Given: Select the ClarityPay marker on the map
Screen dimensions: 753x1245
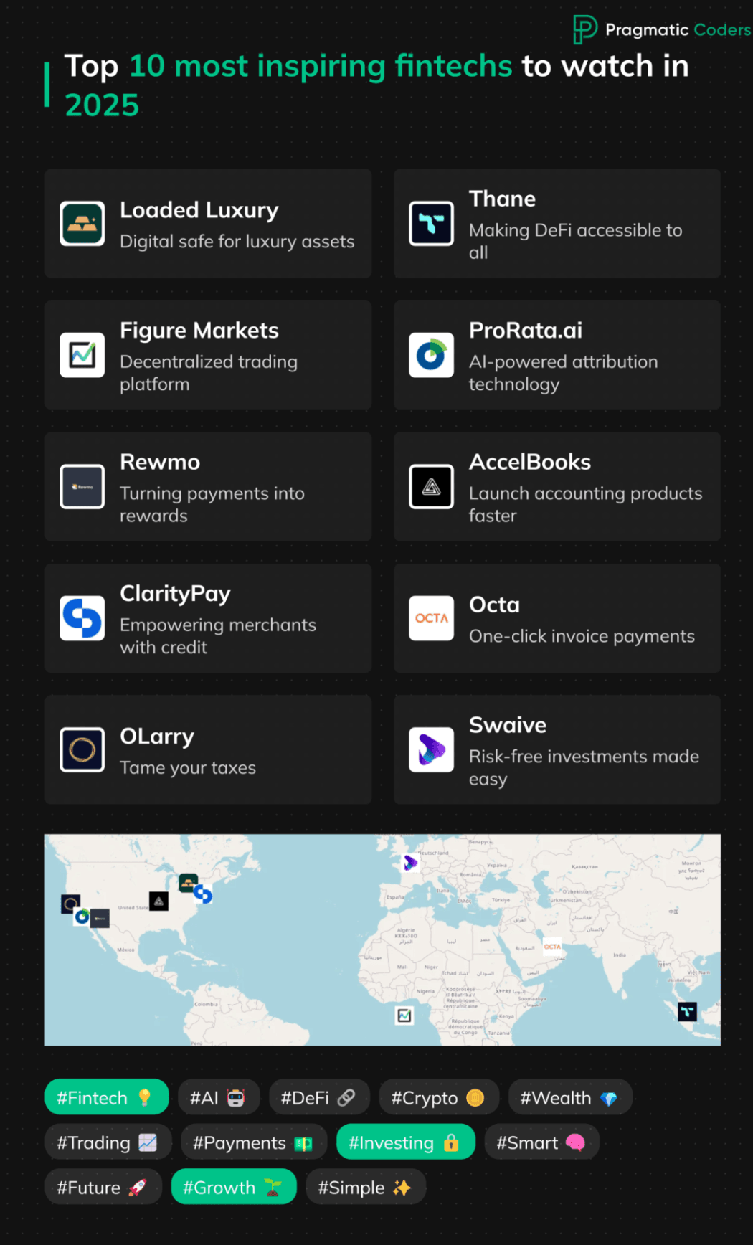Looking at the screenshot, I should click(x=203, y=894).
